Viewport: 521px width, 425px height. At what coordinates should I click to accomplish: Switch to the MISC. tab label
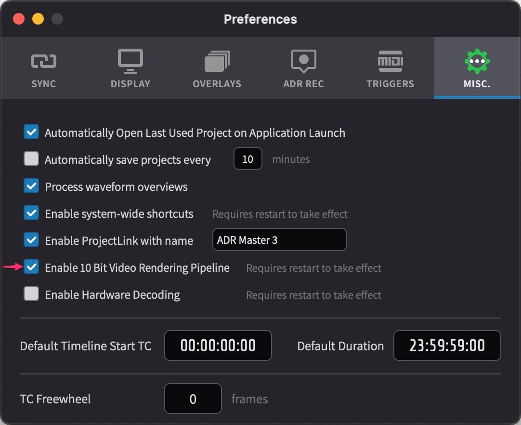477,84
